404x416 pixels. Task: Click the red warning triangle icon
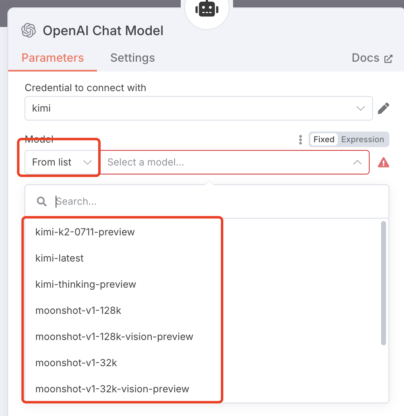tap(384, 163)
